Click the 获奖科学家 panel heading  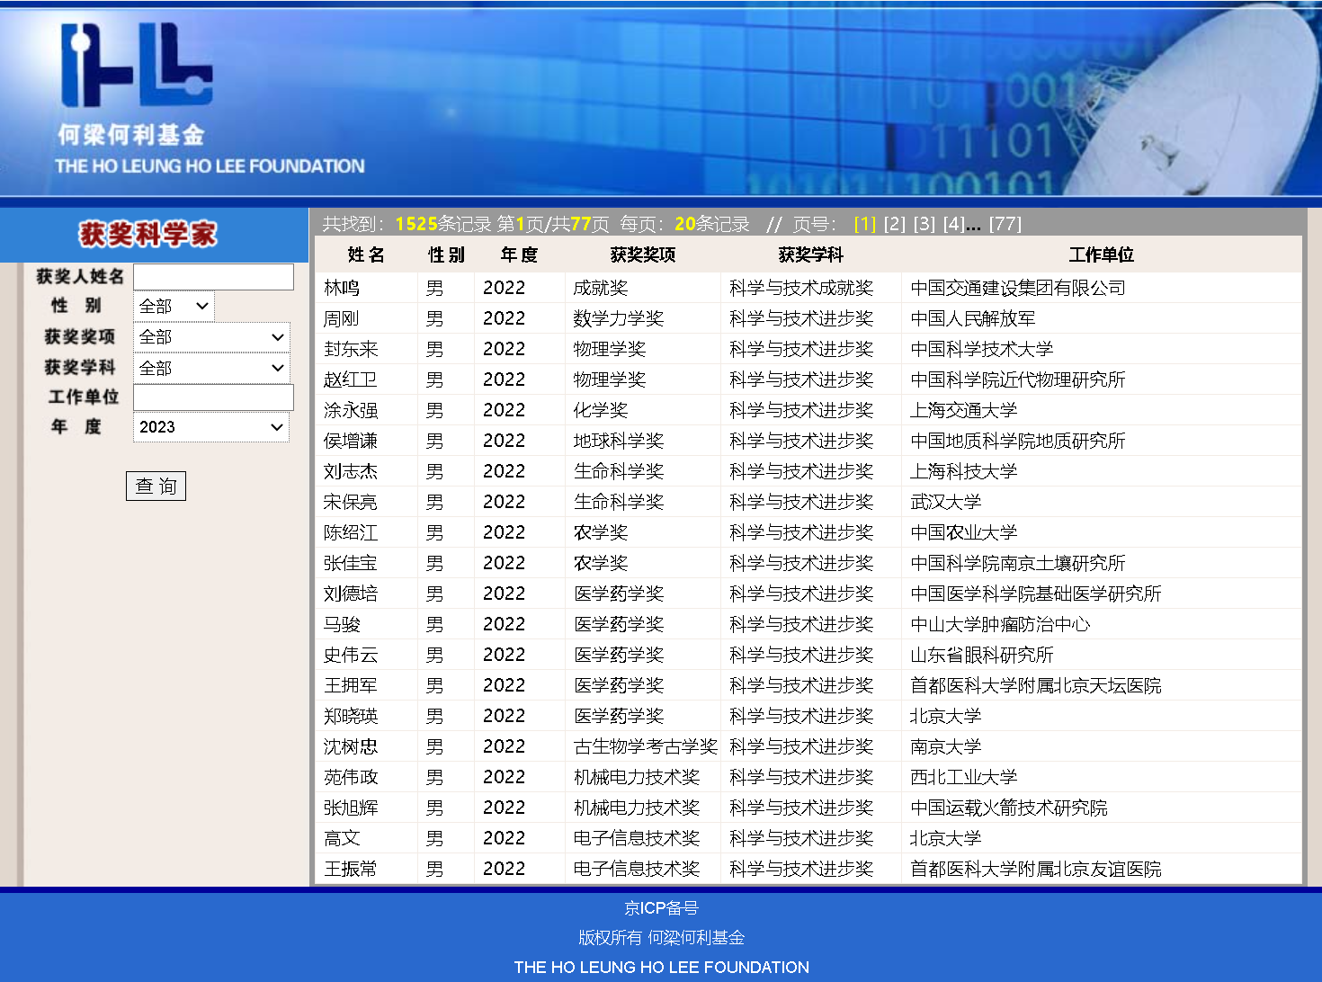pos(148,235)
